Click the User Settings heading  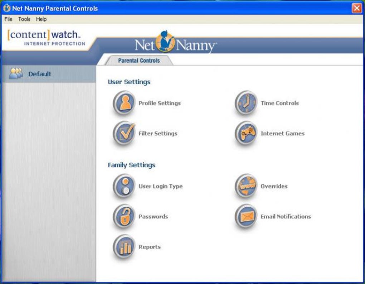(129, 82)
